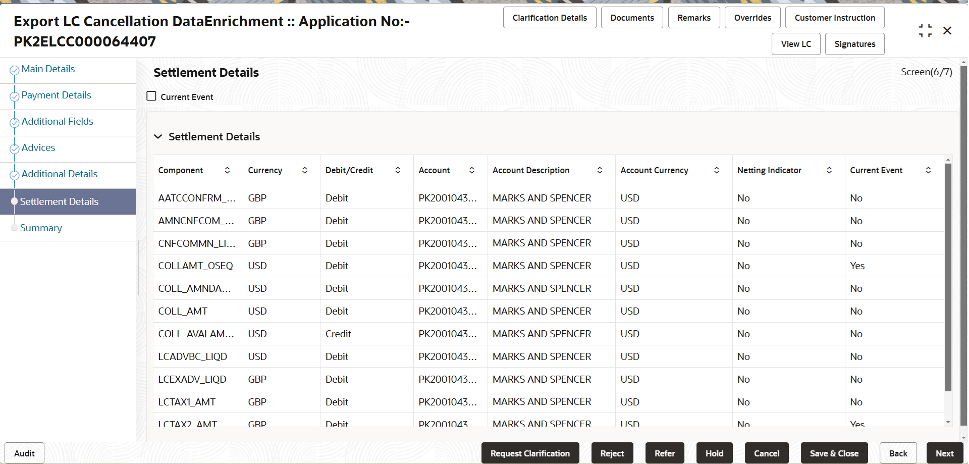The height and width of the screenshot is (464, 969).
Task: Sort by Currency column arrows
Action: coord(305,170)
